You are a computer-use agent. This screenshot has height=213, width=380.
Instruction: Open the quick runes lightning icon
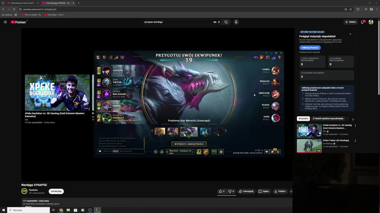click(x=156, y=152)
